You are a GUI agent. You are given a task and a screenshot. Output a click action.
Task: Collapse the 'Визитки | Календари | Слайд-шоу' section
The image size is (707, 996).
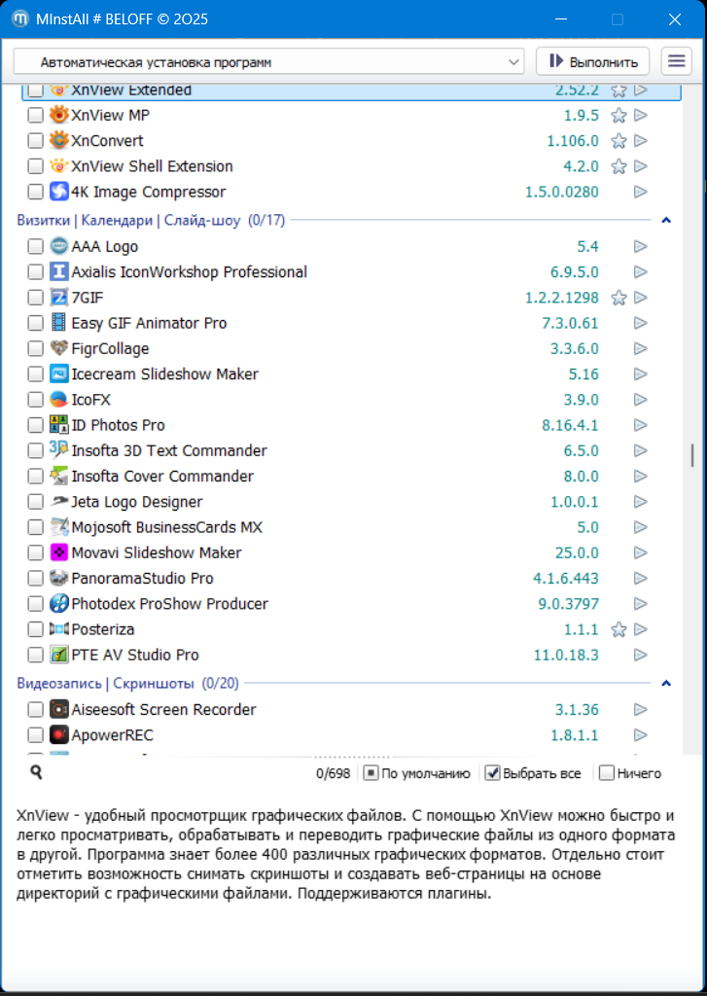tap(666, 220)
